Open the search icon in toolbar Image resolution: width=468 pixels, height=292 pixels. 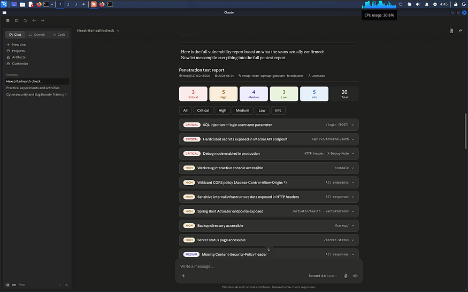tap(25, 21)
